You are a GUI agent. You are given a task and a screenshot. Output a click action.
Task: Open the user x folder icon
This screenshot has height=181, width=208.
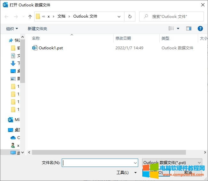pyautogui.click(x=13, y=145)
